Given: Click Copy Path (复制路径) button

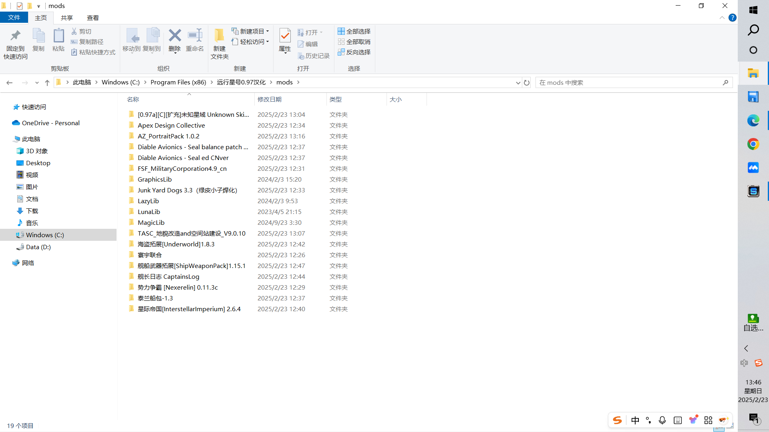Looking at the screenshot, I should point(87,42).
